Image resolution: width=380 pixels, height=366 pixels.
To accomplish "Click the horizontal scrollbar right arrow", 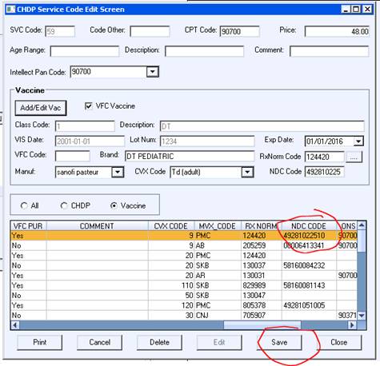I will click(x=353, y=325).
